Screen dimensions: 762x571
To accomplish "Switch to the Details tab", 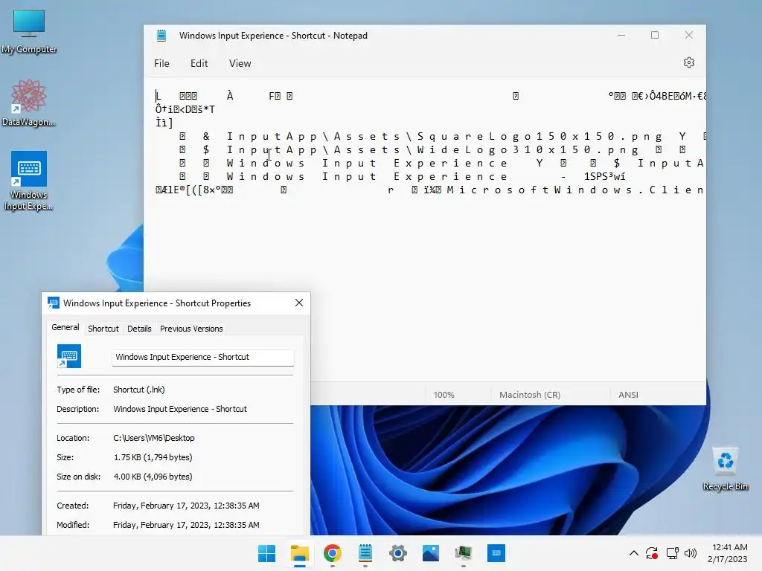I will (x=139, y=329).
